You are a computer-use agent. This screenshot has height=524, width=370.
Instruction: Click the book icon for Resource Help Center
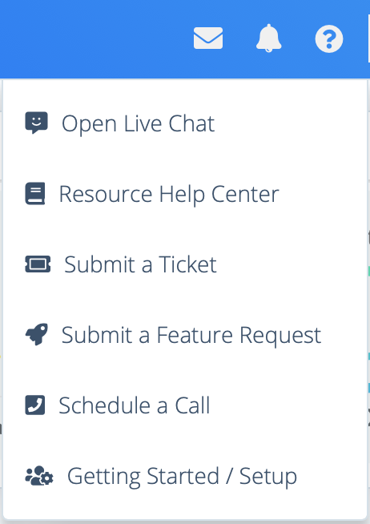pos(35,193)
